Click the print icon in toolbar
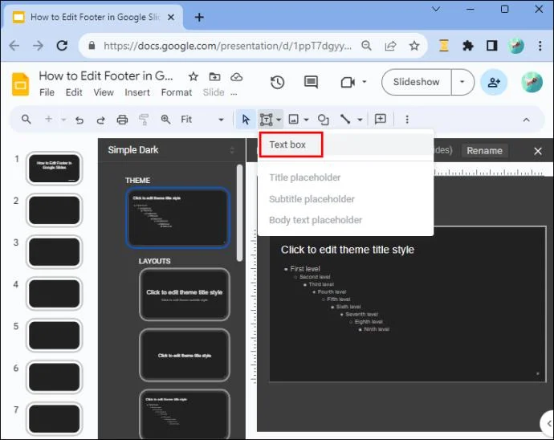 (122, 120)
